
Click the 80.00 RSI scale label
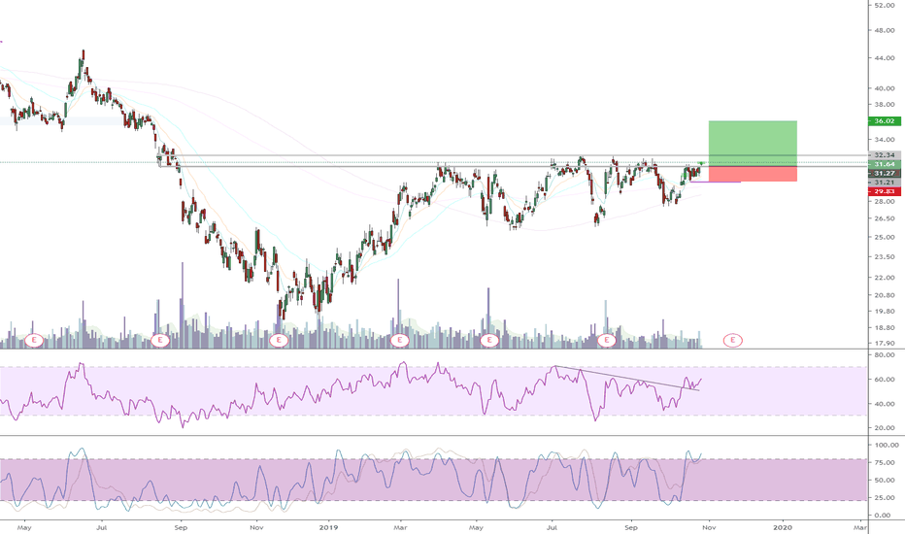[885, 355]
